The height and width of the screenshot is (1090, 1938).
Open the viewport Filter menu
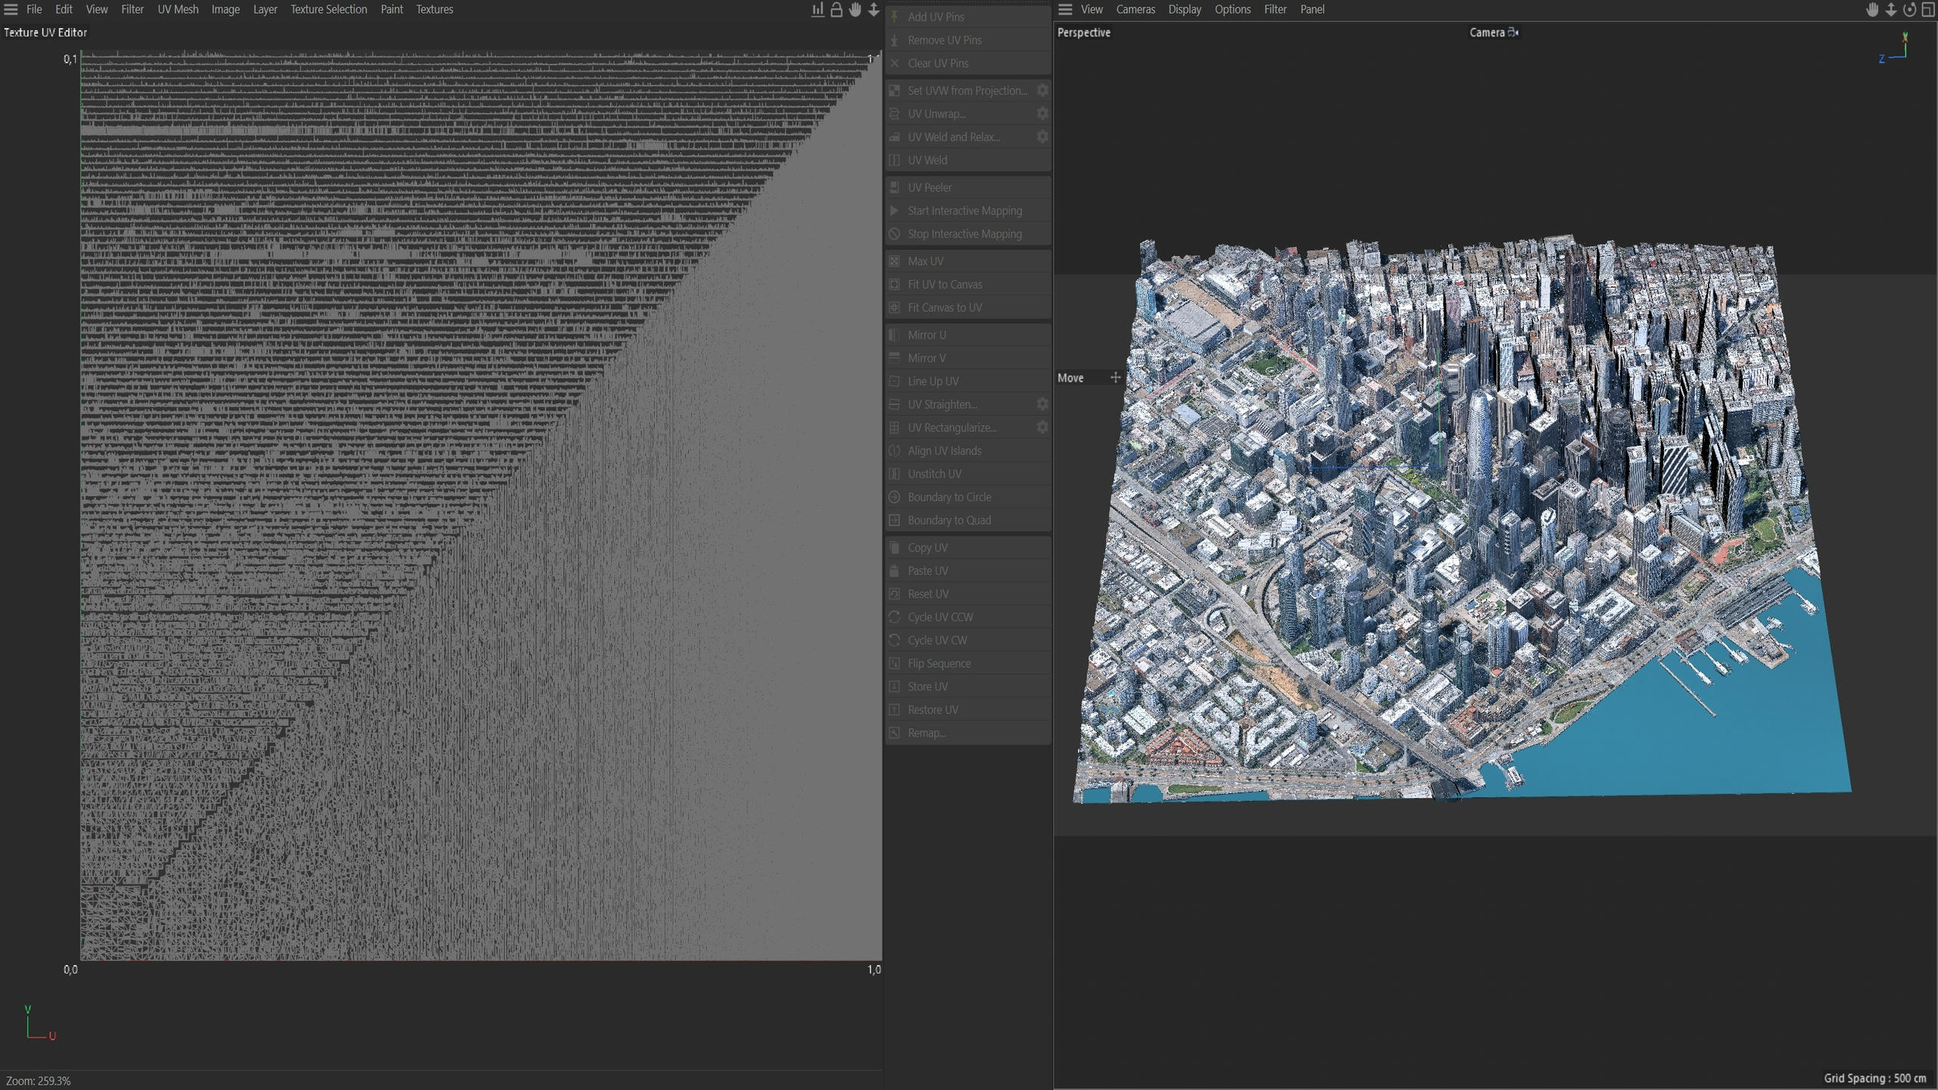1276,9
